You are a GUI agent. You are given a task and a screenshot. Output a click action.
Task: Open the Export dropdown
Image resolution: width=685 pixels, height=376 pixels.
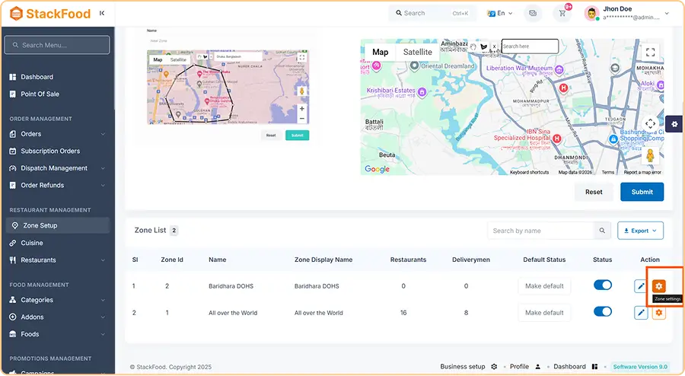coord(640,231)
